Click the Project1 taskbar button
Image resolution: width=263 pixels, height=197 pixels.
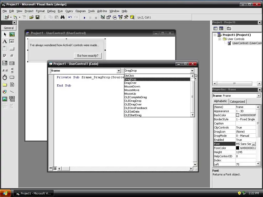click(x=34, y=193)
